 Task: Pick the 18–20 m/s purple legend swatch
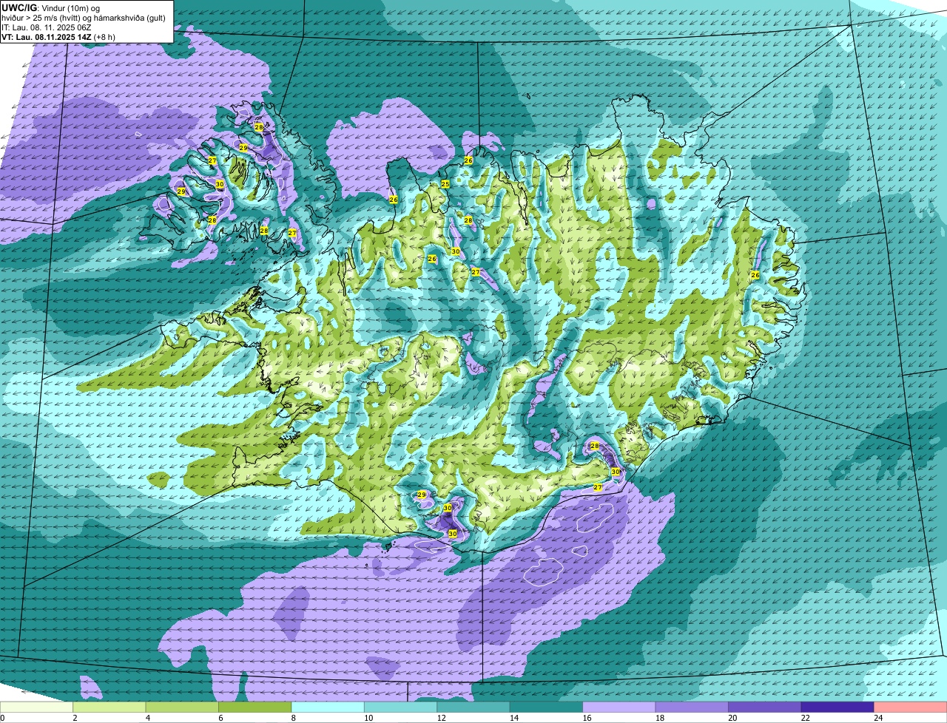pyautogui.click(x=692, y=707)
